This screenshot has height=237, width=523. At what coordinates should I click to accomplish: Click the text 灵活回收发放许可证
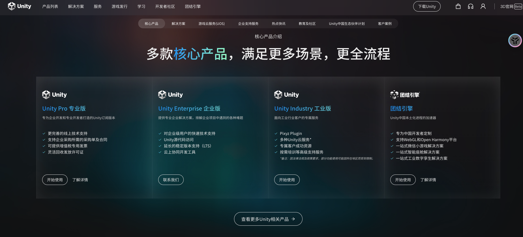[x=66, y=152]
